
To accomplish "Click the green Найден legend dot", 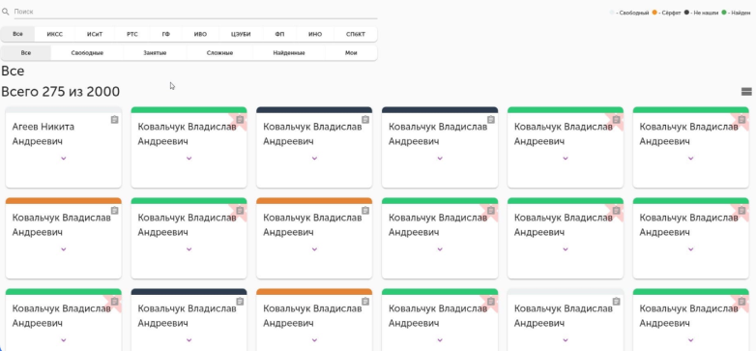I will pos(724,13).
